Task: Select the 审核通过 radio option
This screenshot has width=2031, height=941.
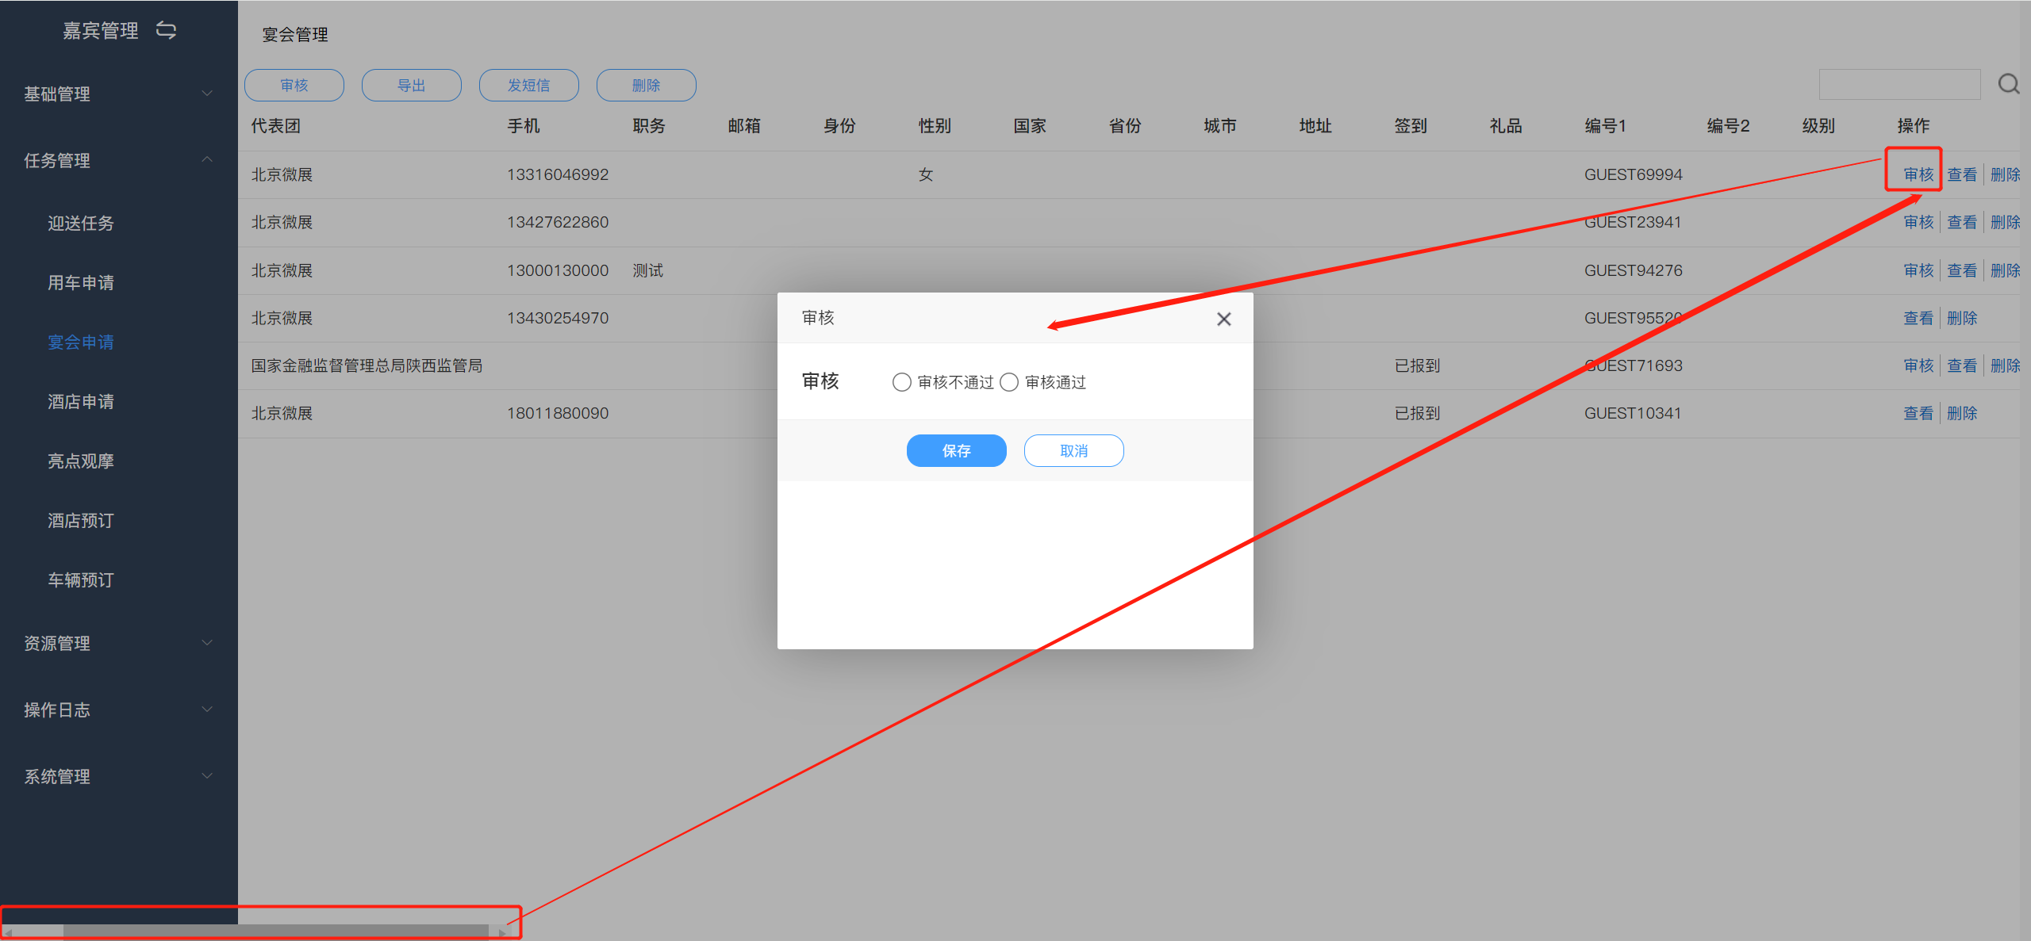Action: (x=1008, y=382)
